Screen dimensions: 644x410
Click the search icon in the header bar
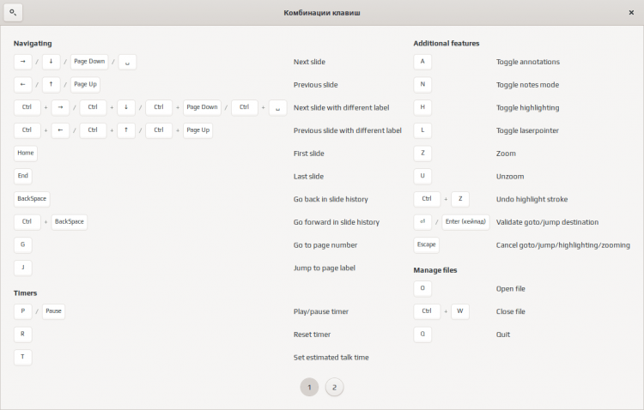(x=13, y=13)
